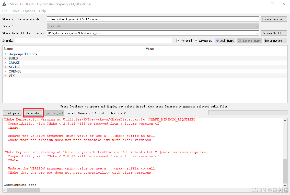This screenshot has width=290, height=195.
Task: Click the KWSys deprecation warning line
Action: (101, 120)
